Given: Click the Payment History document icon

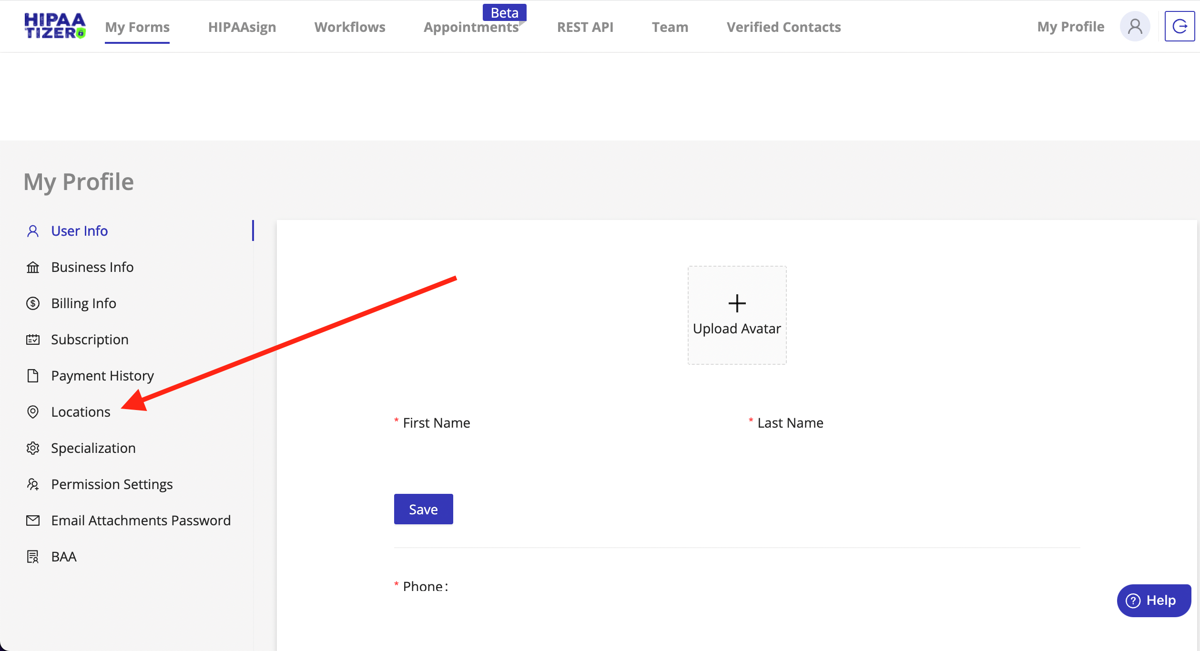Looking at the screenshot, I should click(33, 376).
